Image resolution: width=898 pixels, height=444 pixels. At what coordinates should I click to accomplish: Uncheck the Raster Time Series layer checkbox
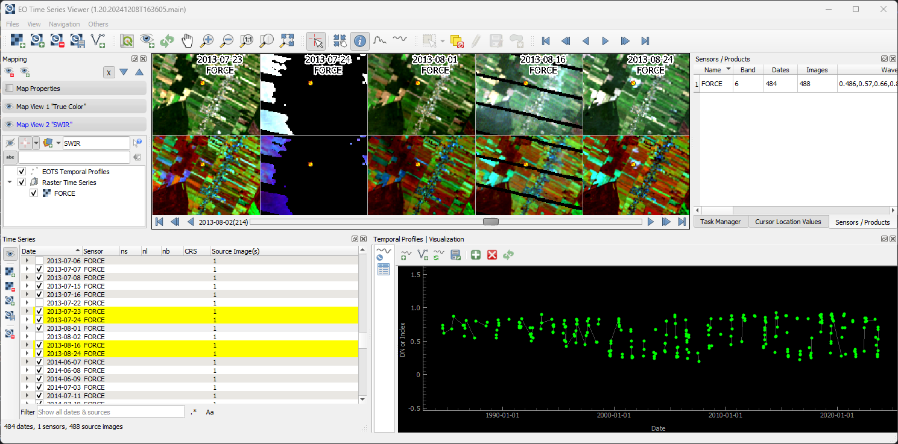tap(22, 183)
